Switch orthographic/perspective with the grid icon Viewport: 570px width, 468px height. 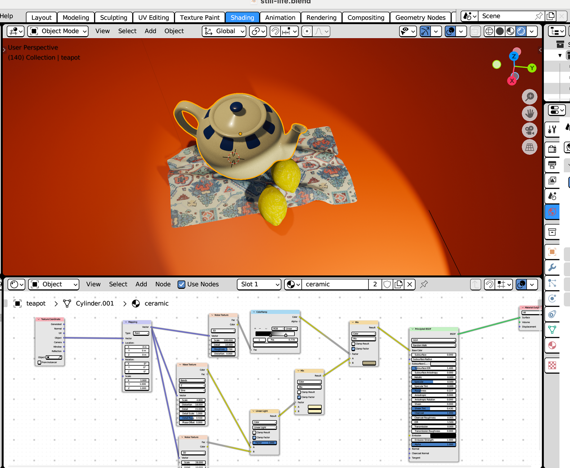click(530, 147)
